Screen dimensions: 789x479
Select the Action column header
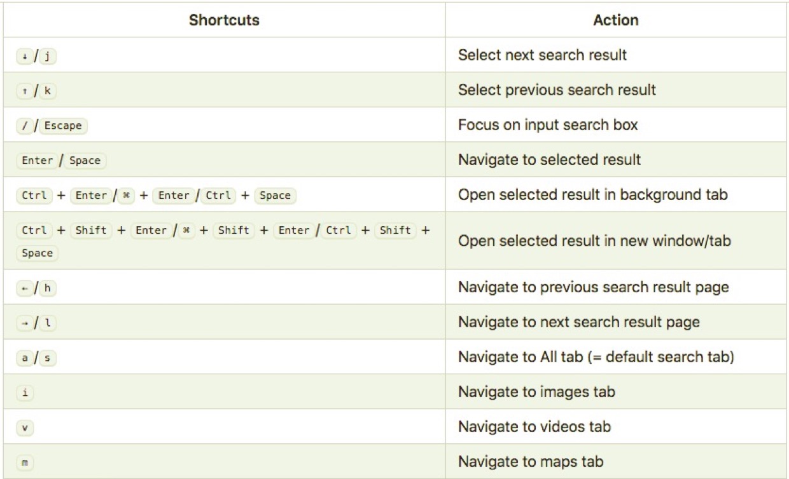point(615,20)
